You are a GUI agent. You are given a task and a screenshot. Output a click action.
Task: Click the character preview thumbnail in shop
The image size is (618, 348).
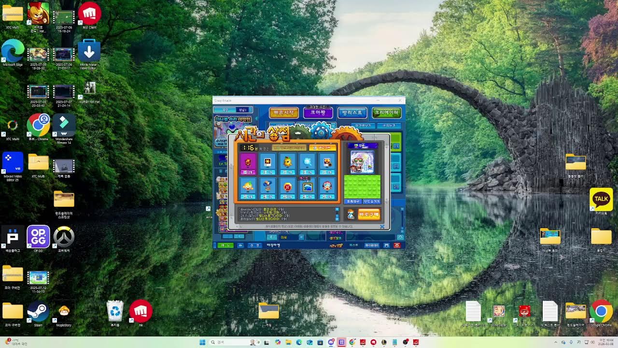[362, 161]
